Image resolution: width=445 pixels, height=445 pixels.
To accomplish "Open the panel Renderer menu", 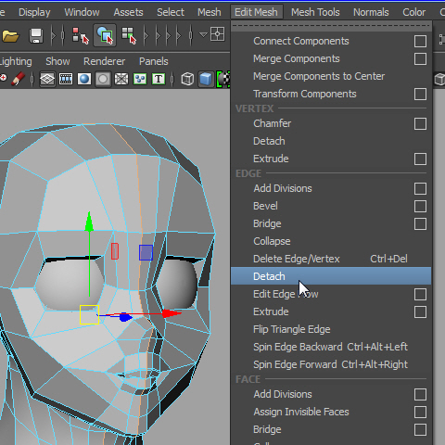I will pyautogui.click(x=104, y=61).
